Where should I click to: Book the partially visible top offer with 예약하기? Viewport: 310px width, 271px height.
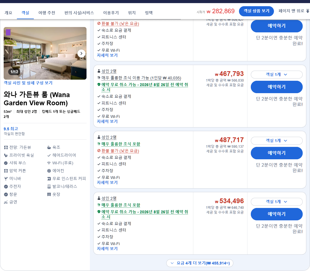coord(276,26)
